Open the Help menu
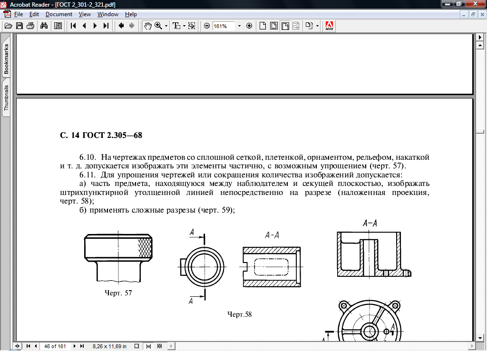This screenshot has height=351, width=487. (131, 14)
